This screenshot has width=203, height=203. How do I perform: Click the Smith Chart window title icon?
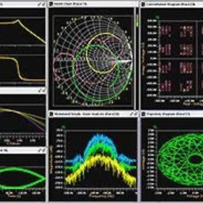click(x=51, y=4)
